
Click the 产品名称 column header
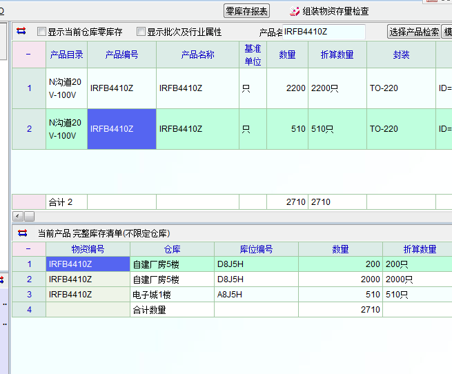coord(197,55)
